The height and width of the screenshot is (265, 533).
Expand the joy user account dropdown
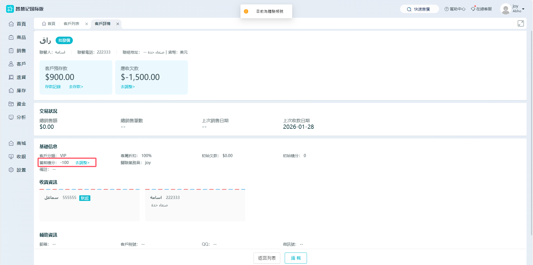point(523,9)
